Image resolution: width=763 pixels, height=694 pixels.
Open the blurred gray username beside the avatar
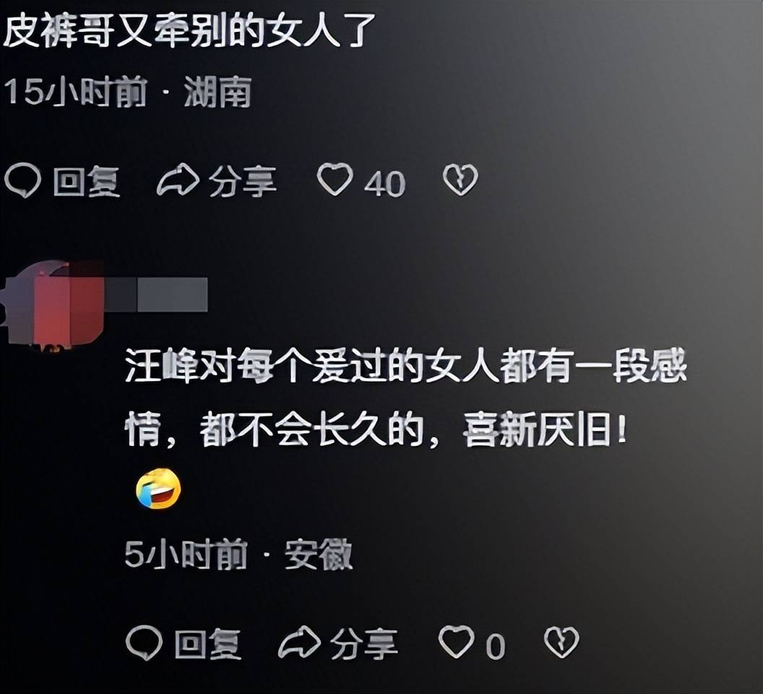(157, 294)
